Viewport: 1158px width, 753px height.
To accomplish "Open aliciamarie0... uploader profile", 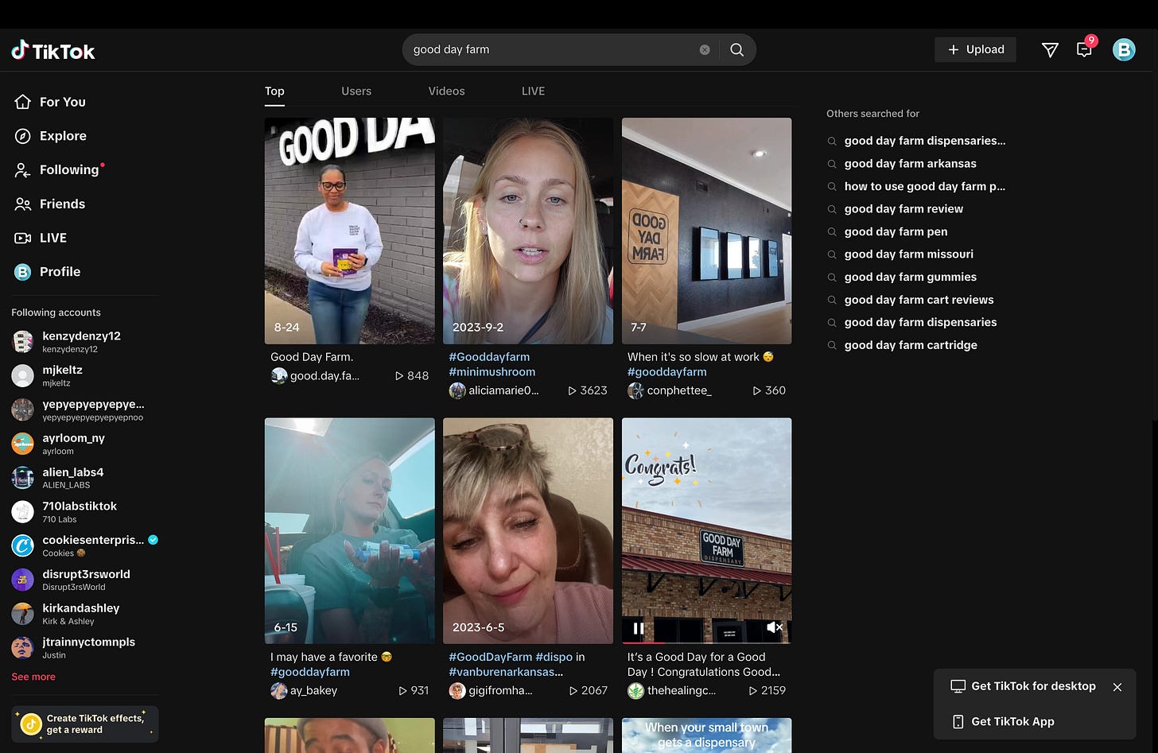I will tap(494, 390).
